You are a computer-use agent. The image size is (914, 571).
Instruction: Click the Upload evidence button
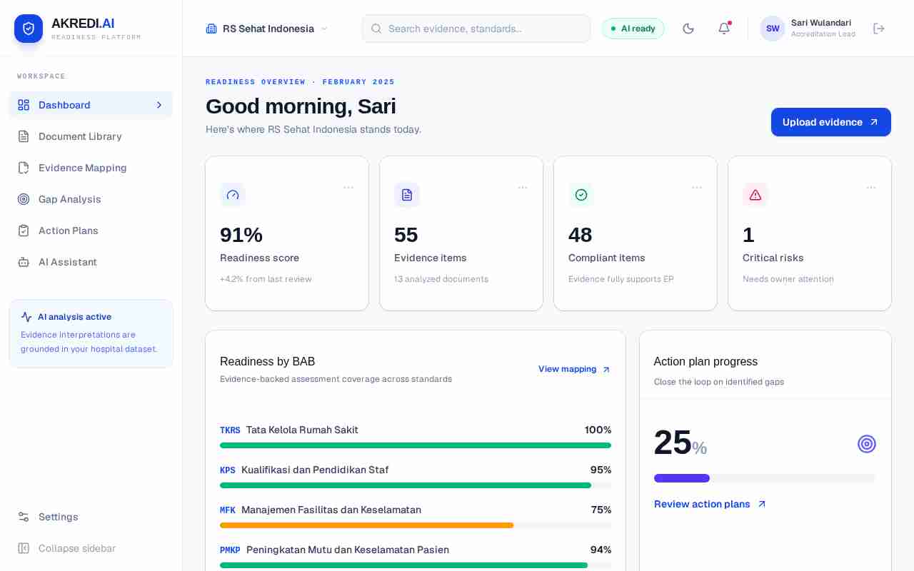(831, 122)
